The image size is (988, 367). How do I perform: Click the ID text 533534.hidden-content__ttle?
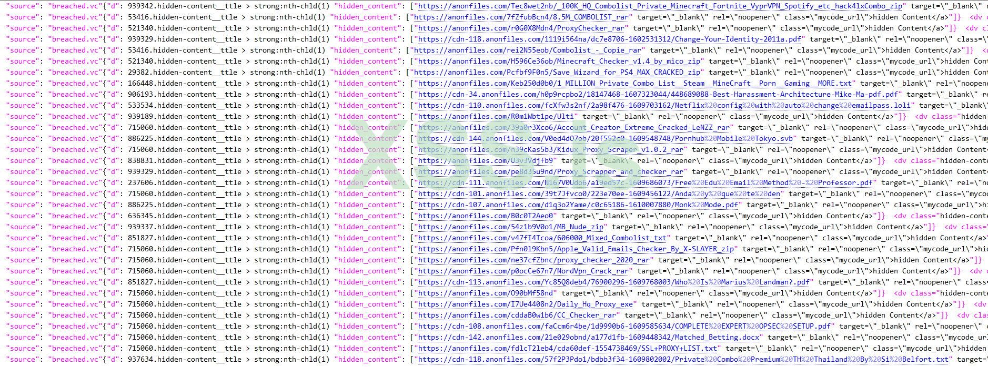185,106
